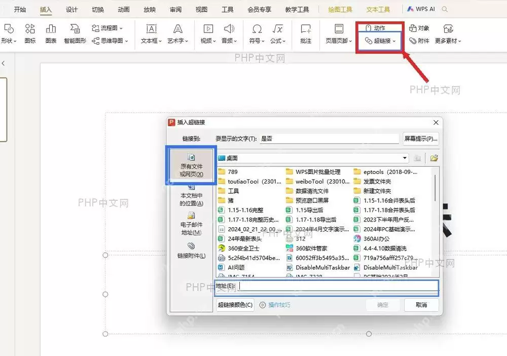Expand the 桌面 location dropdown
This screenshot has height=356, width=507.
pos(405,158)
